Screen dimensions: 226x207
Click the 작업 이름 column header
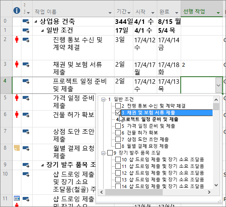click(x=73, y=9)
